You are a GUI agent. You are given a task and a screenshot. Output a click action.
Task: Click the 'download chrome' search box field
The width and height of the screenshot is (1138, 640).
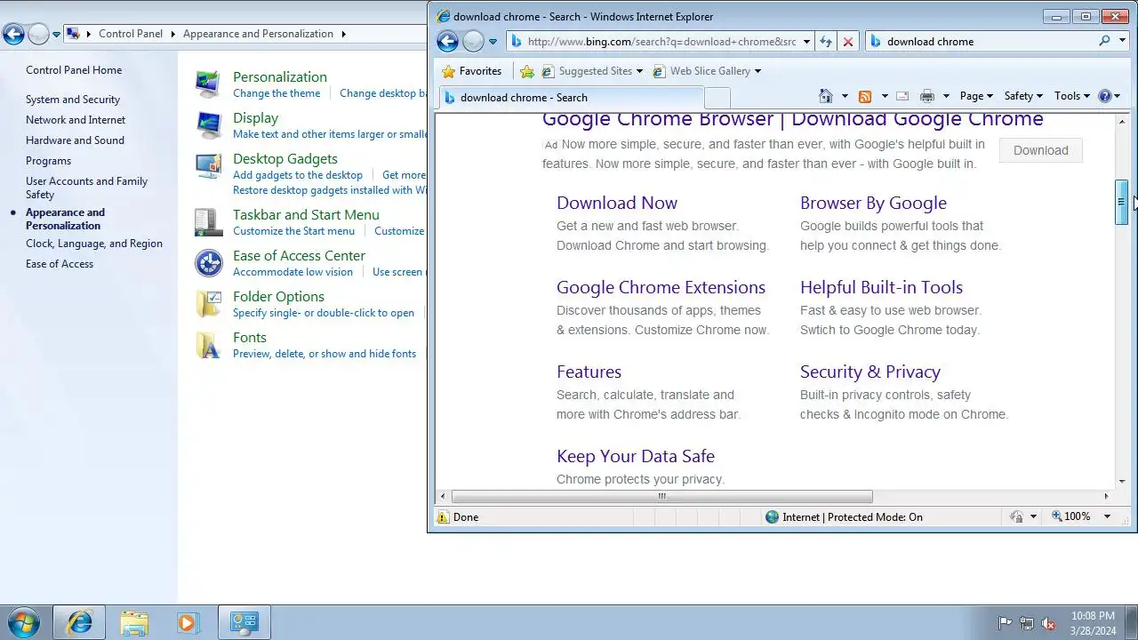click(982, 41)
